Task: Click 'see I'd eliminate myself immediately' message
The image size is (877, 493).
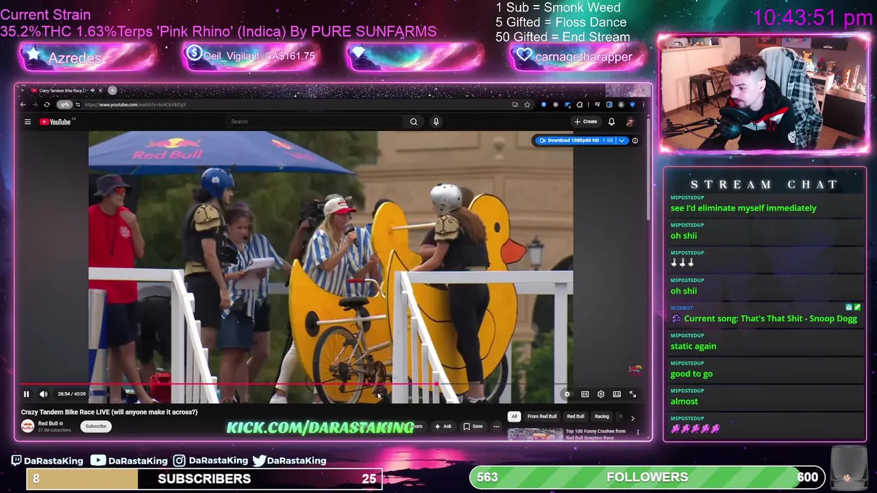Action: [x=743, y=208]
